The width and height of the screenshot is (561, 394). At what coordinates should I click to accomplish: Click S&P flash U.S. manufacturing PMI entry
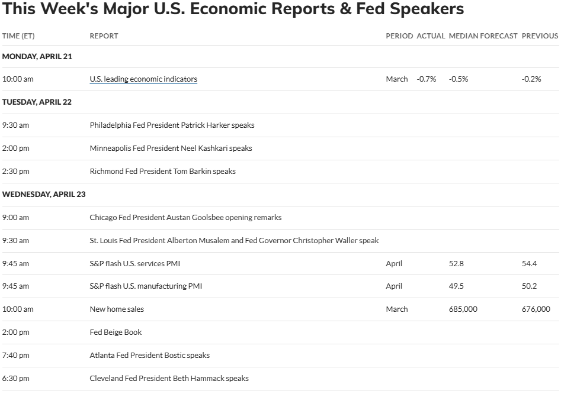tap(146, 286)
